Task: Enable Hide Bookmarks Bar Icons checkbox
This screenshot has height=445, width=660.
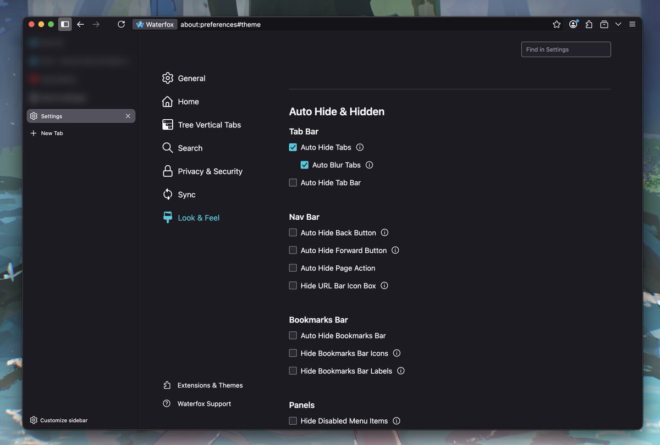Action: click(x=293, y=353)
